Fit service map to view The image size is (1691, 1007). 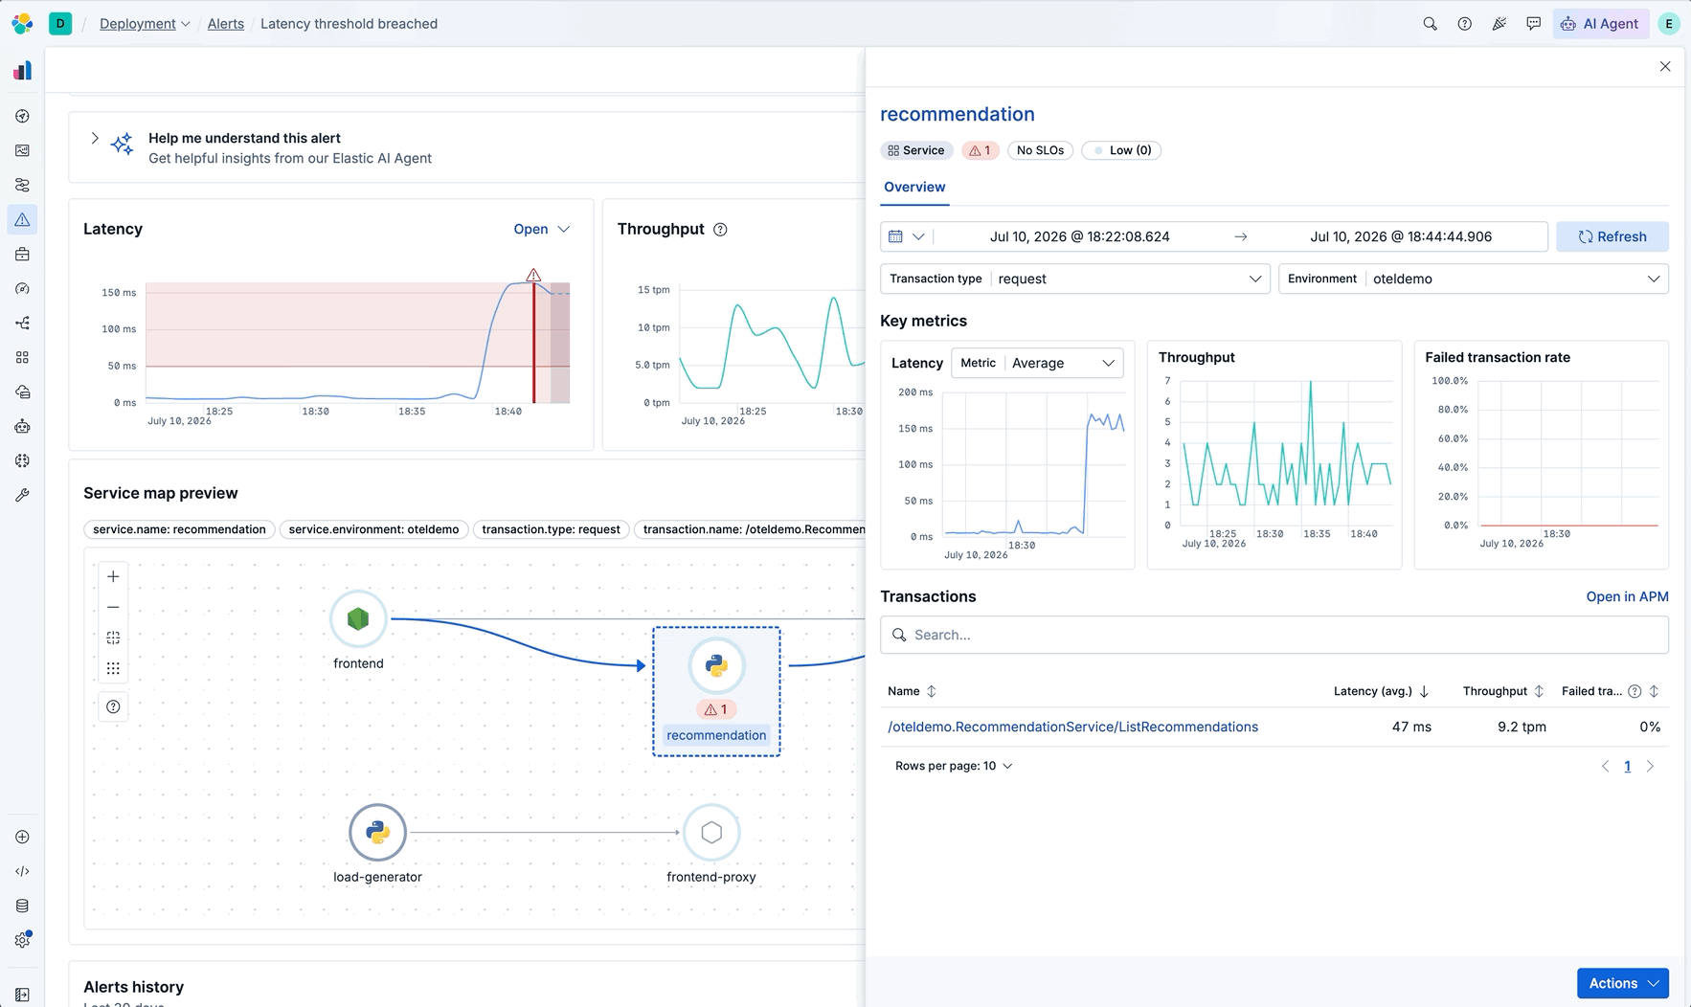[x=113, y=638]
